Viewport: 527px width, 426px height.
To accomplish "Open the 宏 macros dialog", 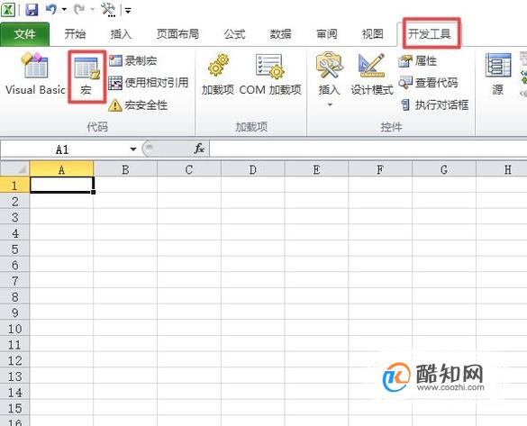I will [x=86, y=77].
